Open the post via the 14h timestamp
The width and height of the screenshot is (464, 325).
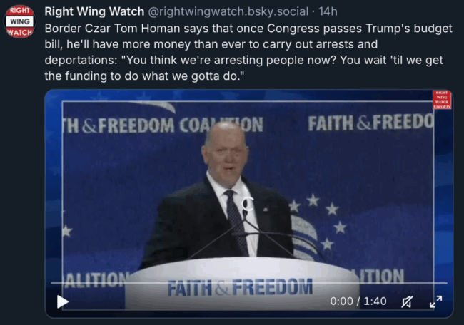328,11
